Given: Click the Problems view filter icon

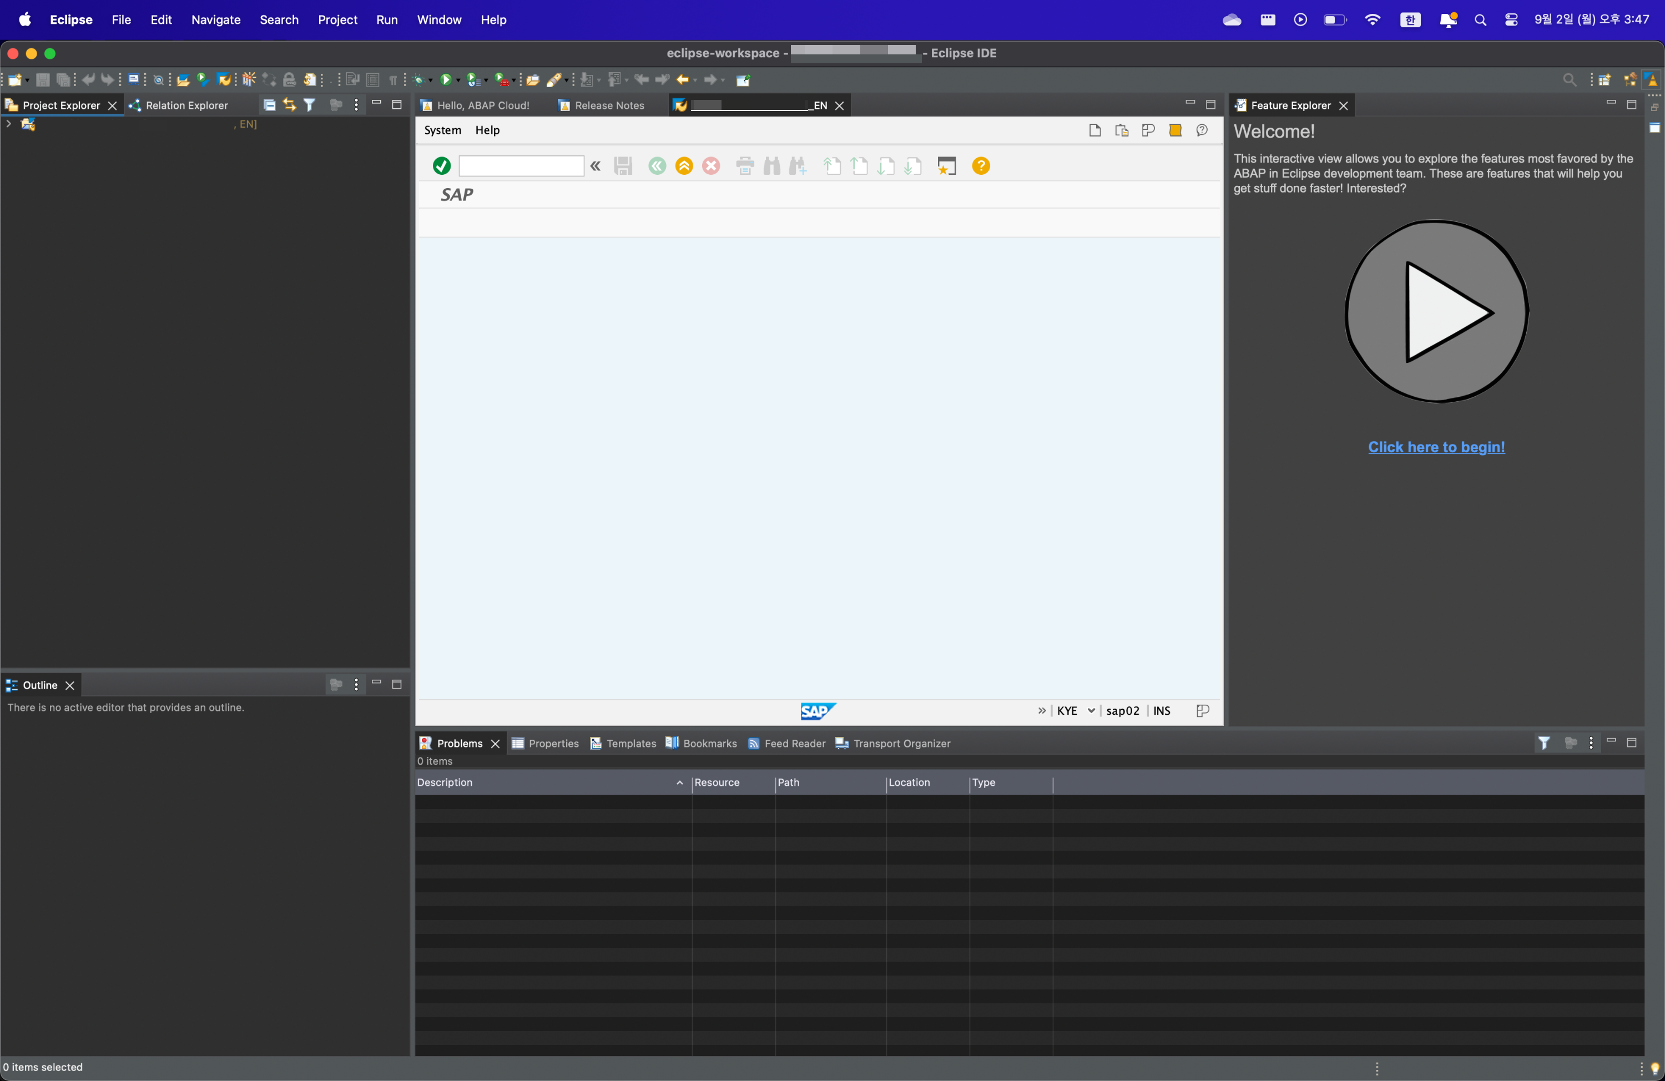Looking at the screenshot, I should 1543,743.
